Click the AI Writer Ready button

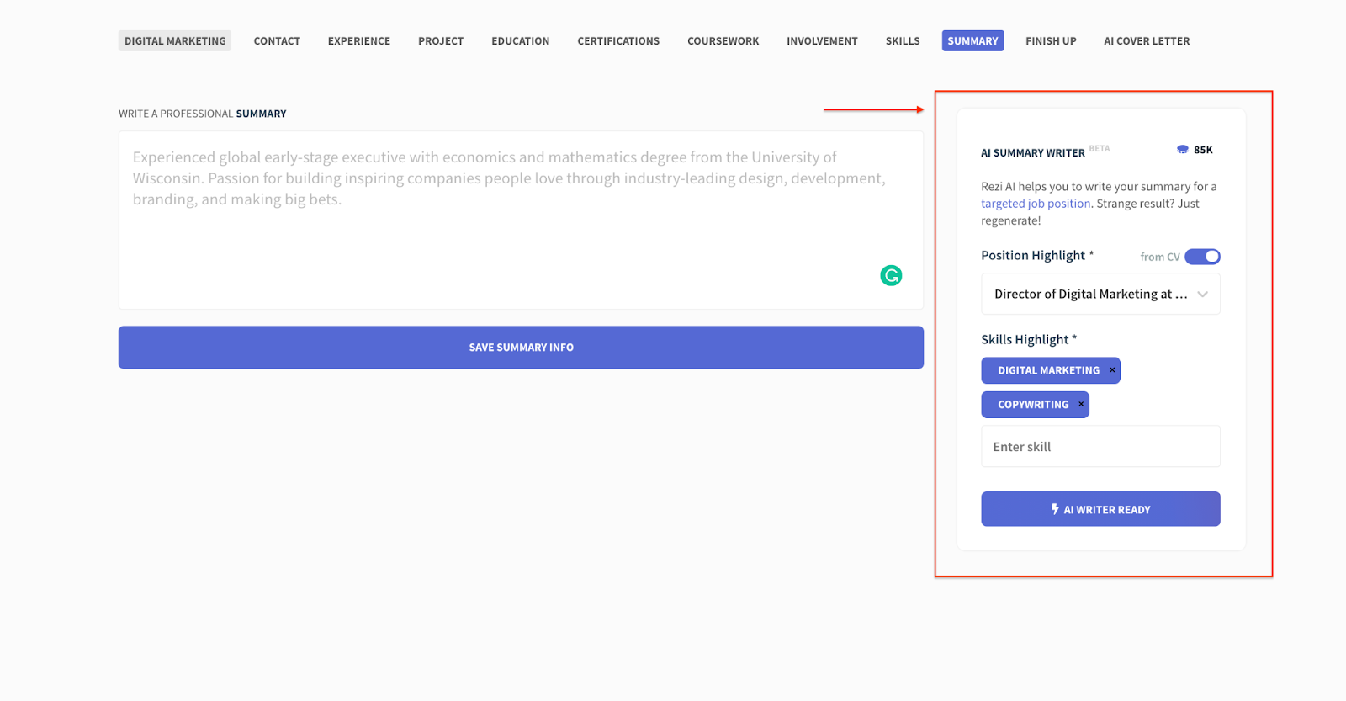(x=1100, y=509)
